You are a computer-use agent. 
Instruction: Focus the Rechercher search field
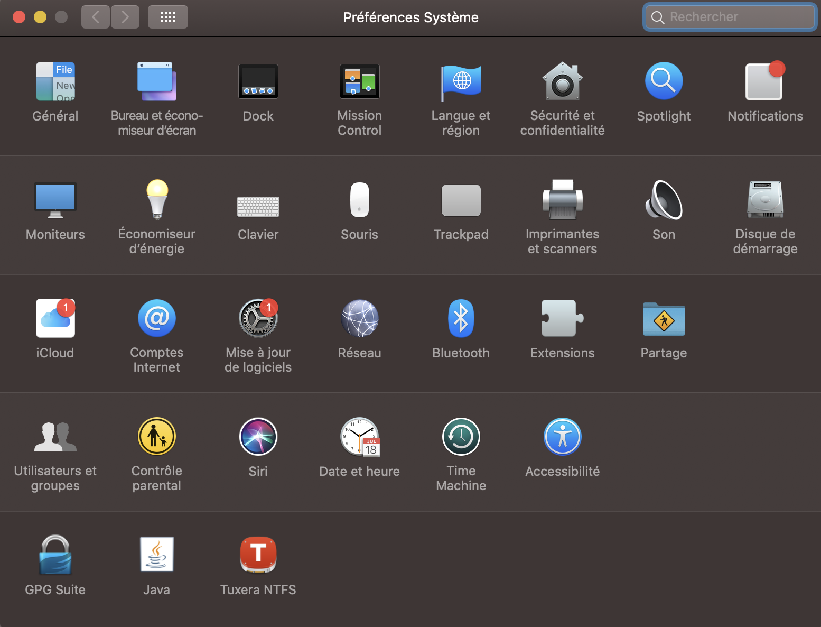(730, 17)
